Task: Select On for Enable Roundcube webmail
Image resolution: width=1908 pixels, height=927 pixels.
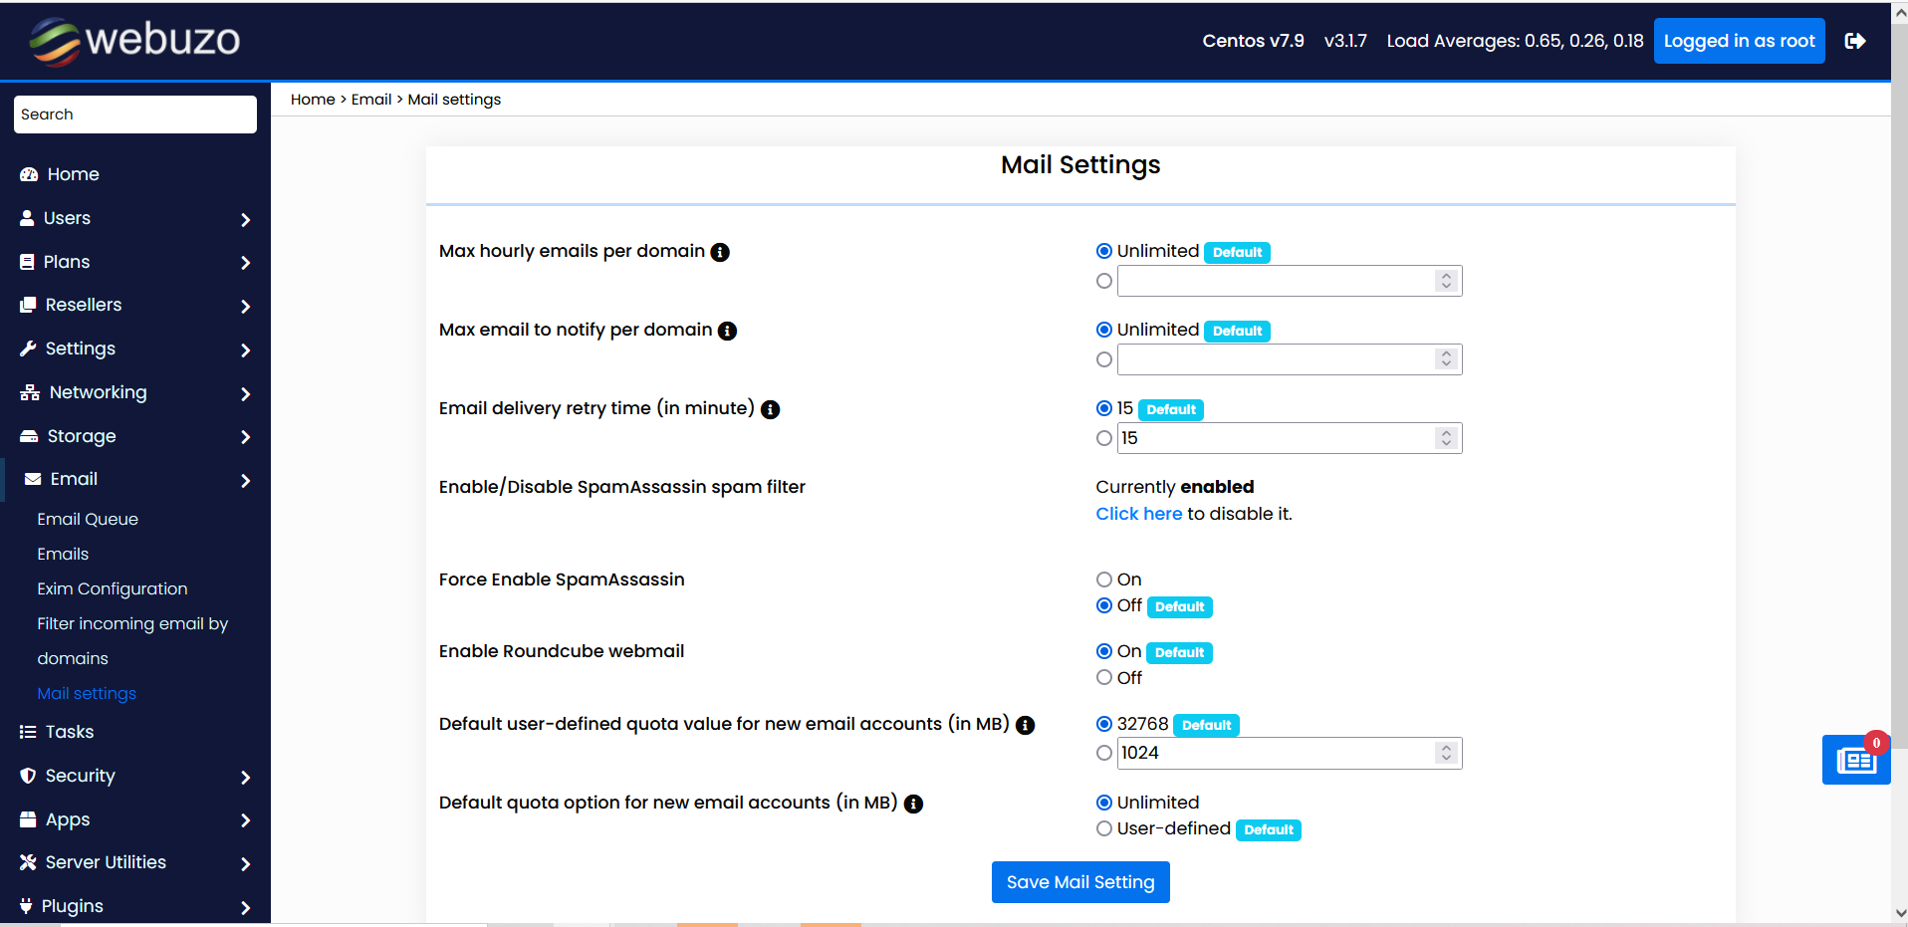Action: [x=1104, y=651]
